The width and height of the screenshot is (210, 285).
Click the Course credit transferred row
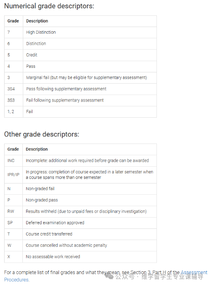tap(81, 234)
